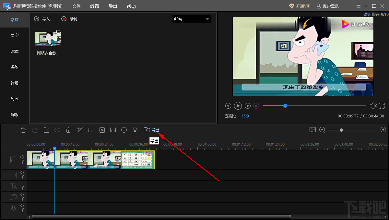Click the undo arrow in timeline toolbar
Viewport: 389px width, 220px height.
(24, 130)
